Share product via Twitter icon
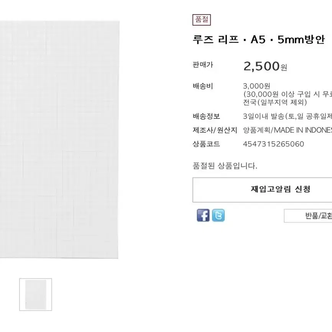Screen dimensions: 332x332 218,215
